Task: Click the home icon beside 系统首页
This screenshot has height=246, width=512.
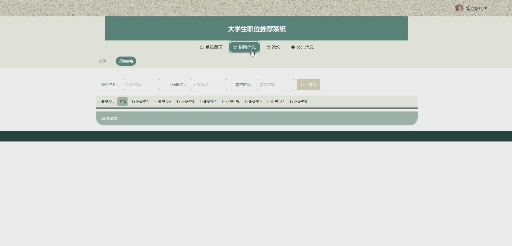Action: pyautogui.click(x=202, y=47)
